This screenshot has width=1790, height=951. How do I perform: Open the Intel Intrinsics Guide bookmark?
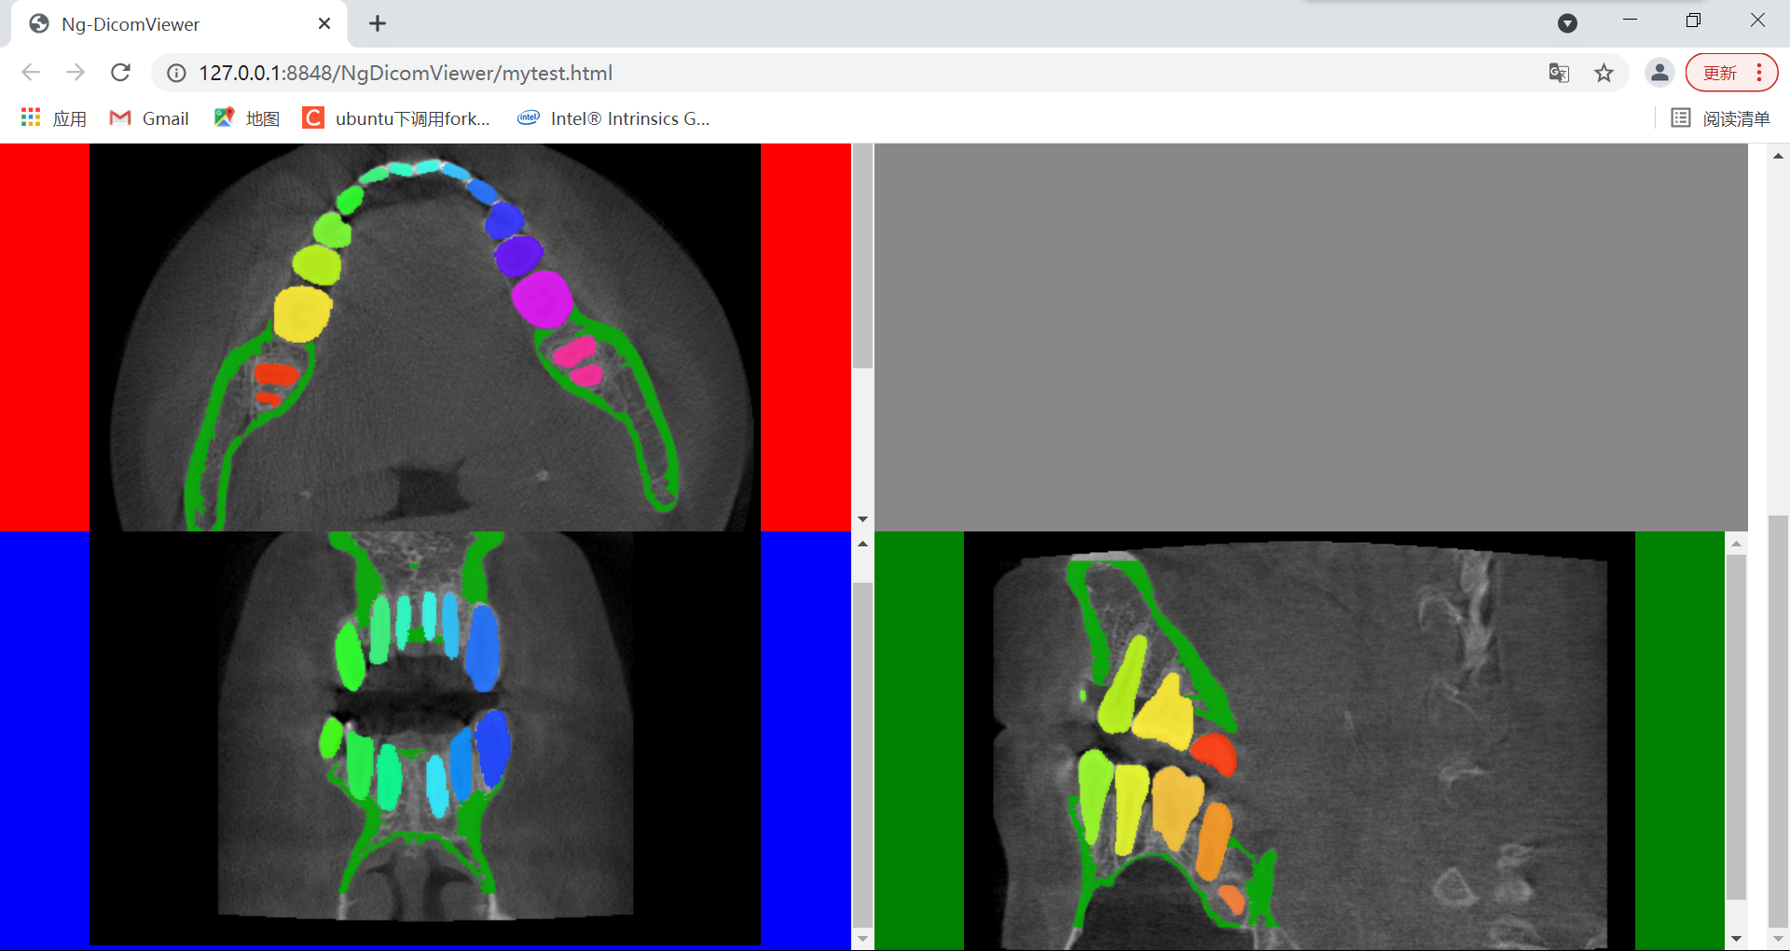(x=614, y=118)
